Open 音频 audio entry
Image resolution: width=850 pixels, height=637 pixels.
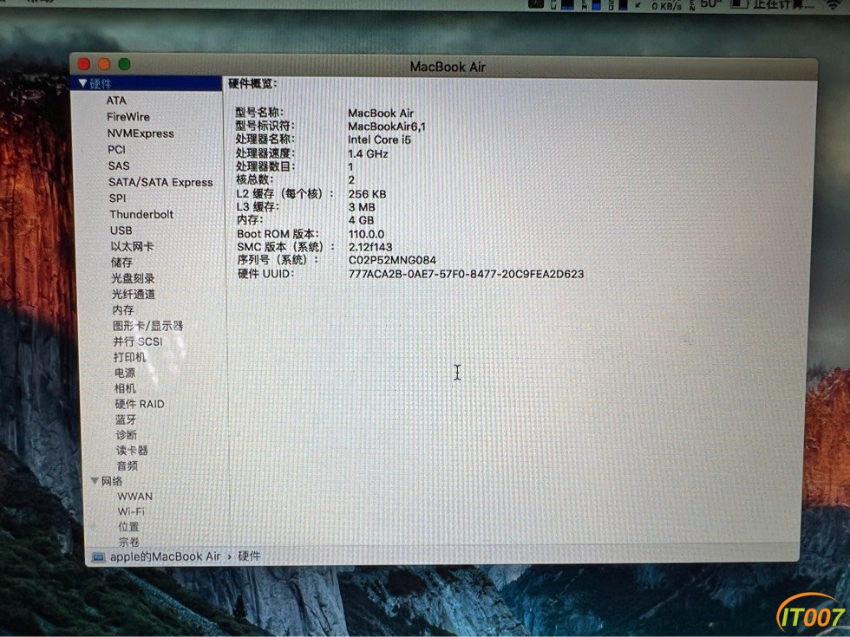tap(127, 466)
